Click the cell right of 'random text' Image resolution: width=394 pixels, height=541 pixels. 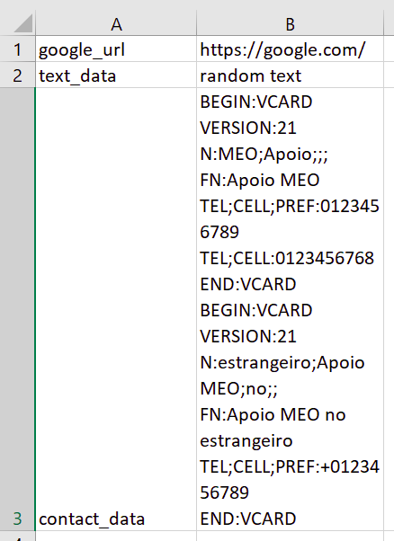coord(390,75)
